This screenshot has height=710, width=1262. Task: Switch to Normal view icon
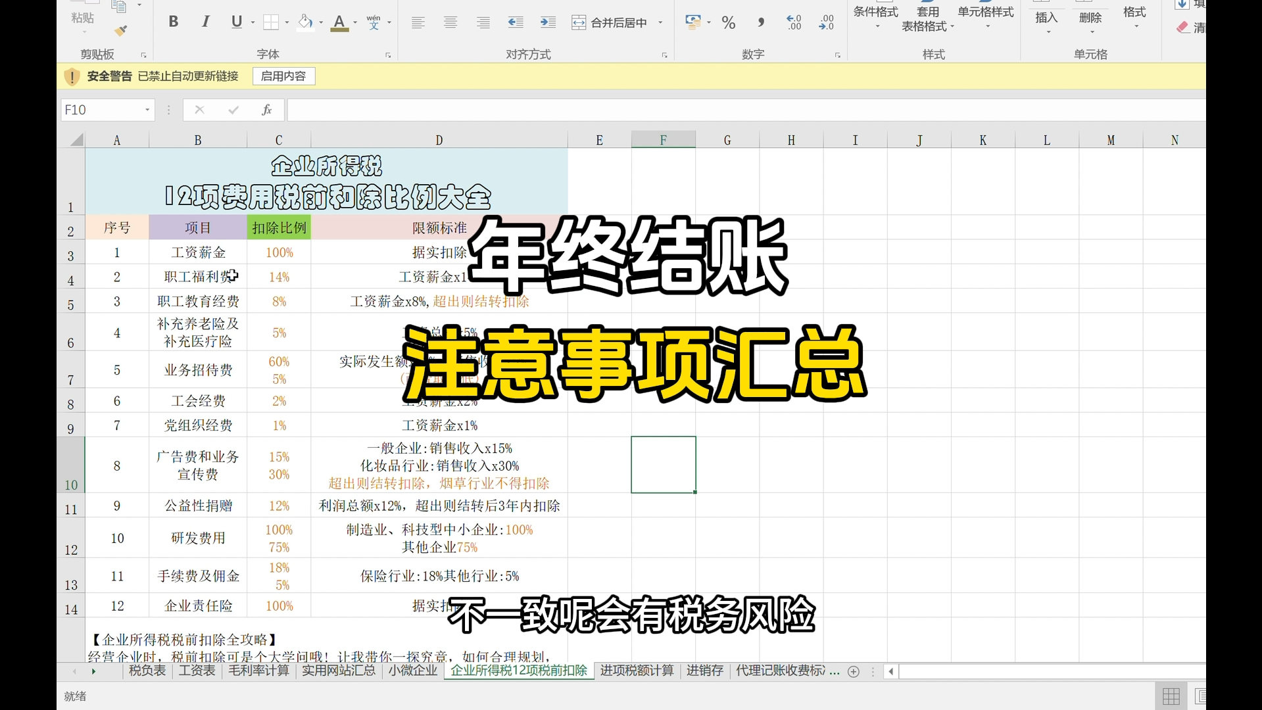pyautogui.click(x=1171, y=696)
